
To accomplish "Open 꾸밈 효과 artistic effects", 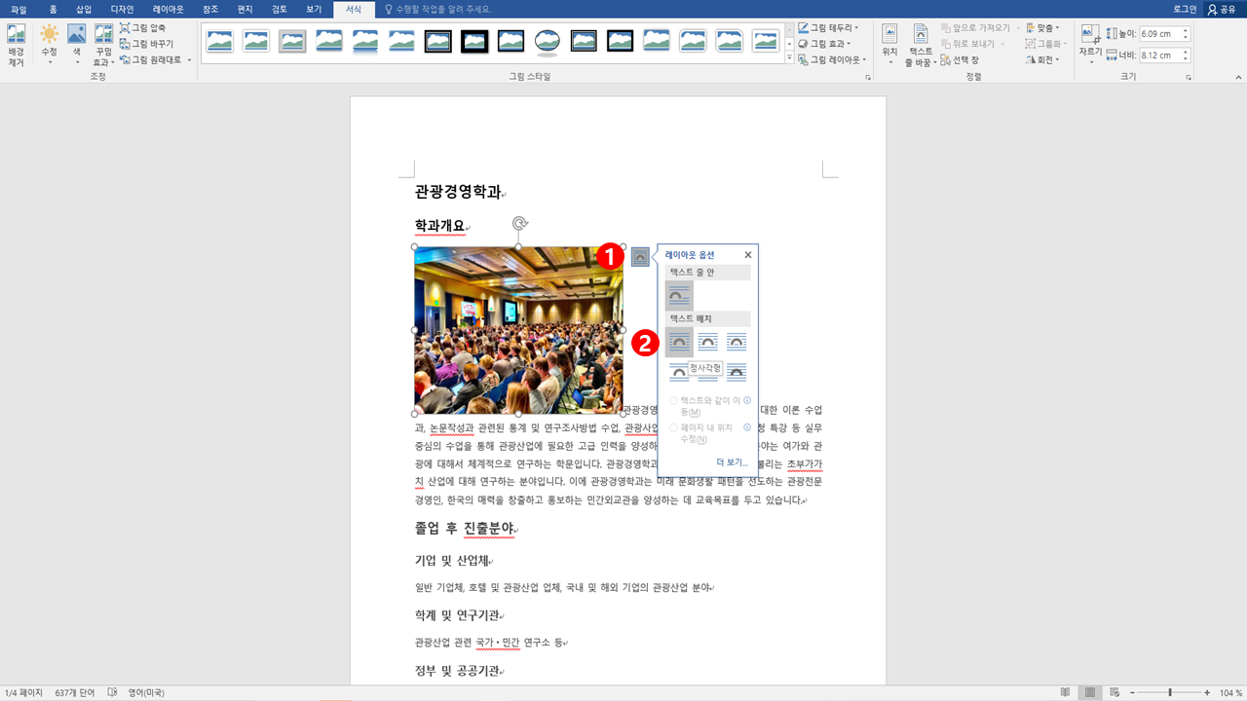I will pyautogui.click(x=103, y=45).
